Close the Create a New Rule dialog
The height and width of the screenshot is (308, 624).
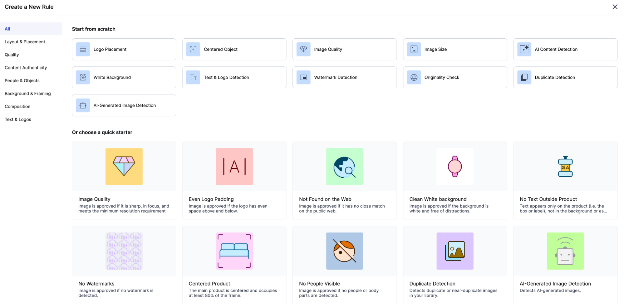pos(615,7)
